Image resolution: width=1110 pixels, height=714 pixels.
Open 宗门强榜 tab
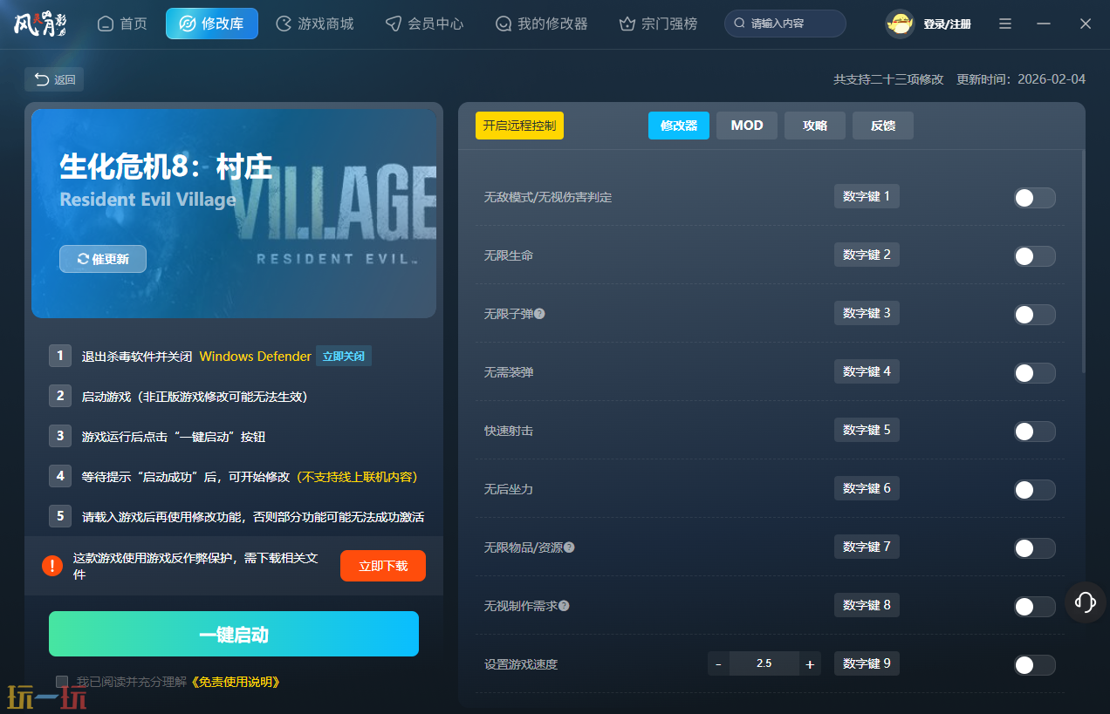(x=659, y=24)
